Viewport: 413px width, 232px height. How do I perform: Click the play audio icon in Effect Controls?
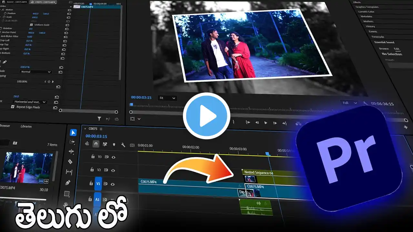coord(108,119)
